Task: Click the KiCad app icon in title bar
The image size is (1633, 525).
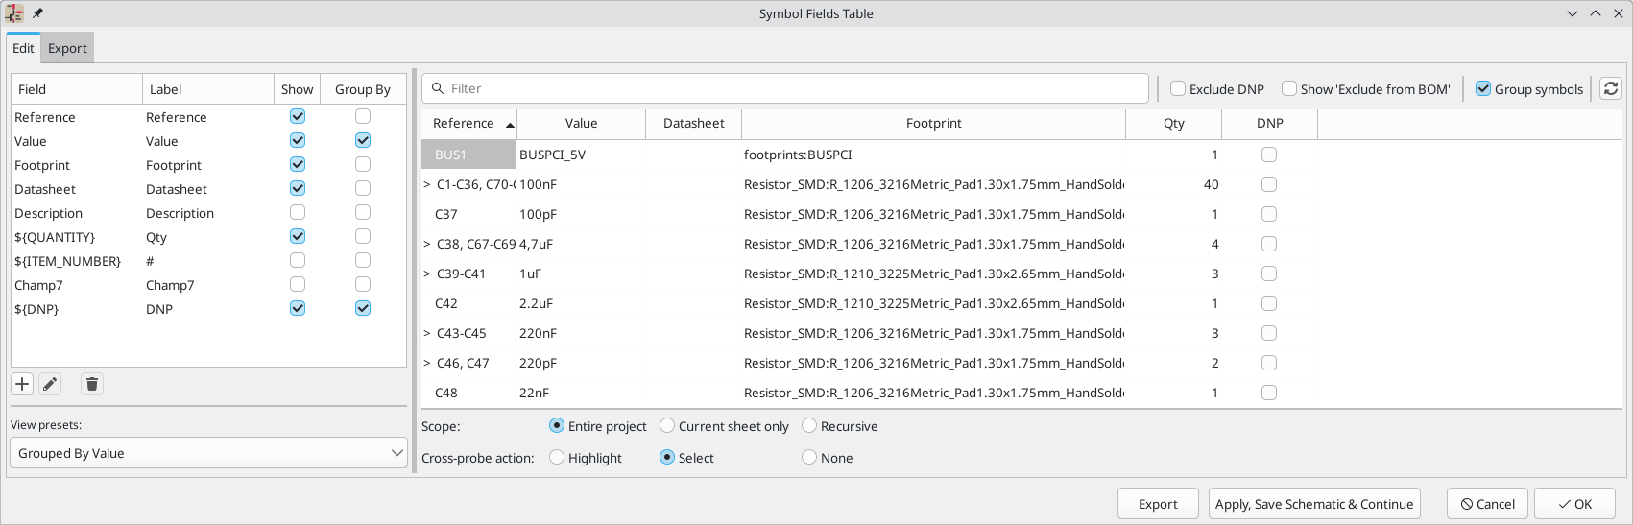Action: click(x=14, y=13)
